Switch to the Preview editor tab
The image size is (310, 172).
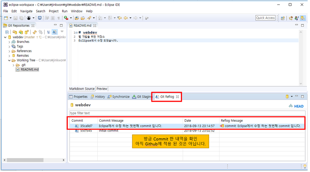coord(102,89)
